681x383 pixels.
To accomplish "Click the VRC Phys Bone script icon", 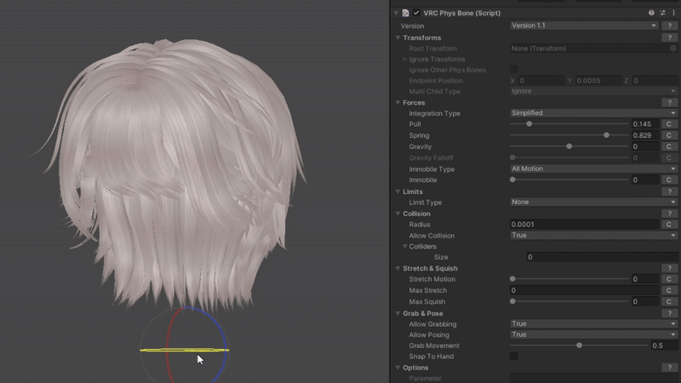I will click(x=406, y=13).
